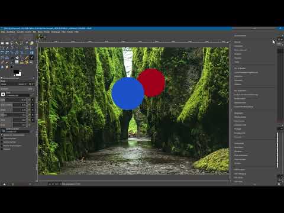Viewport: 284px width, 213px height.
Task: Toggle the incremental checkbox
Action: coord(2,149)
